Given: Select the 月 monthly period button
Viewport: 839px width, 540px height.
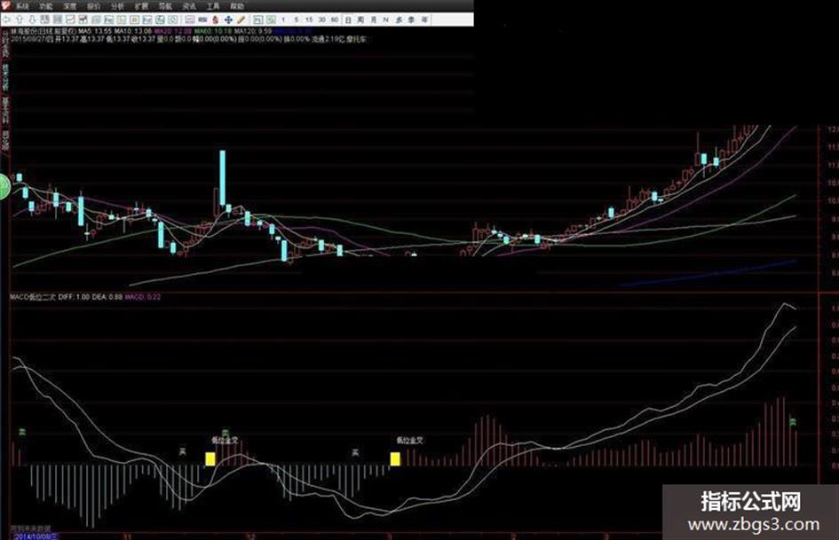Looking at the screenshot, I should coord(374,20).
